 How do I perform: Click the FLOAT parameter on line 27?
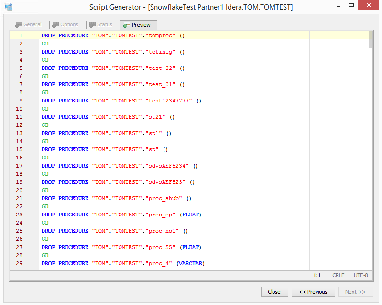[x=190, y=247]
